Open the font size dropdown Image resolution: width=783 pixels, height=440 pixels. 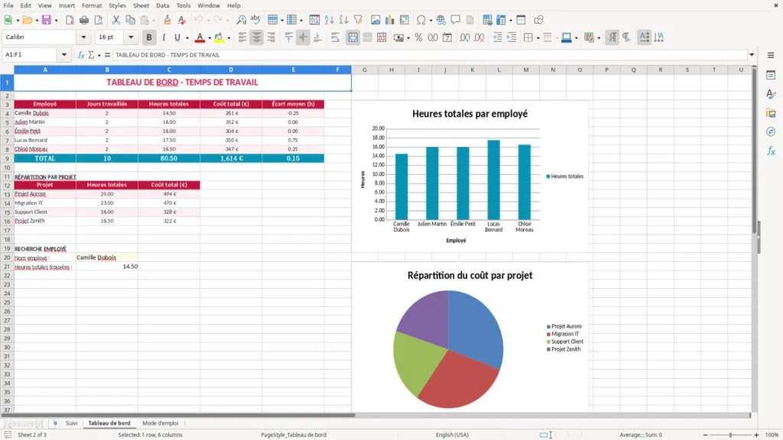131,37
